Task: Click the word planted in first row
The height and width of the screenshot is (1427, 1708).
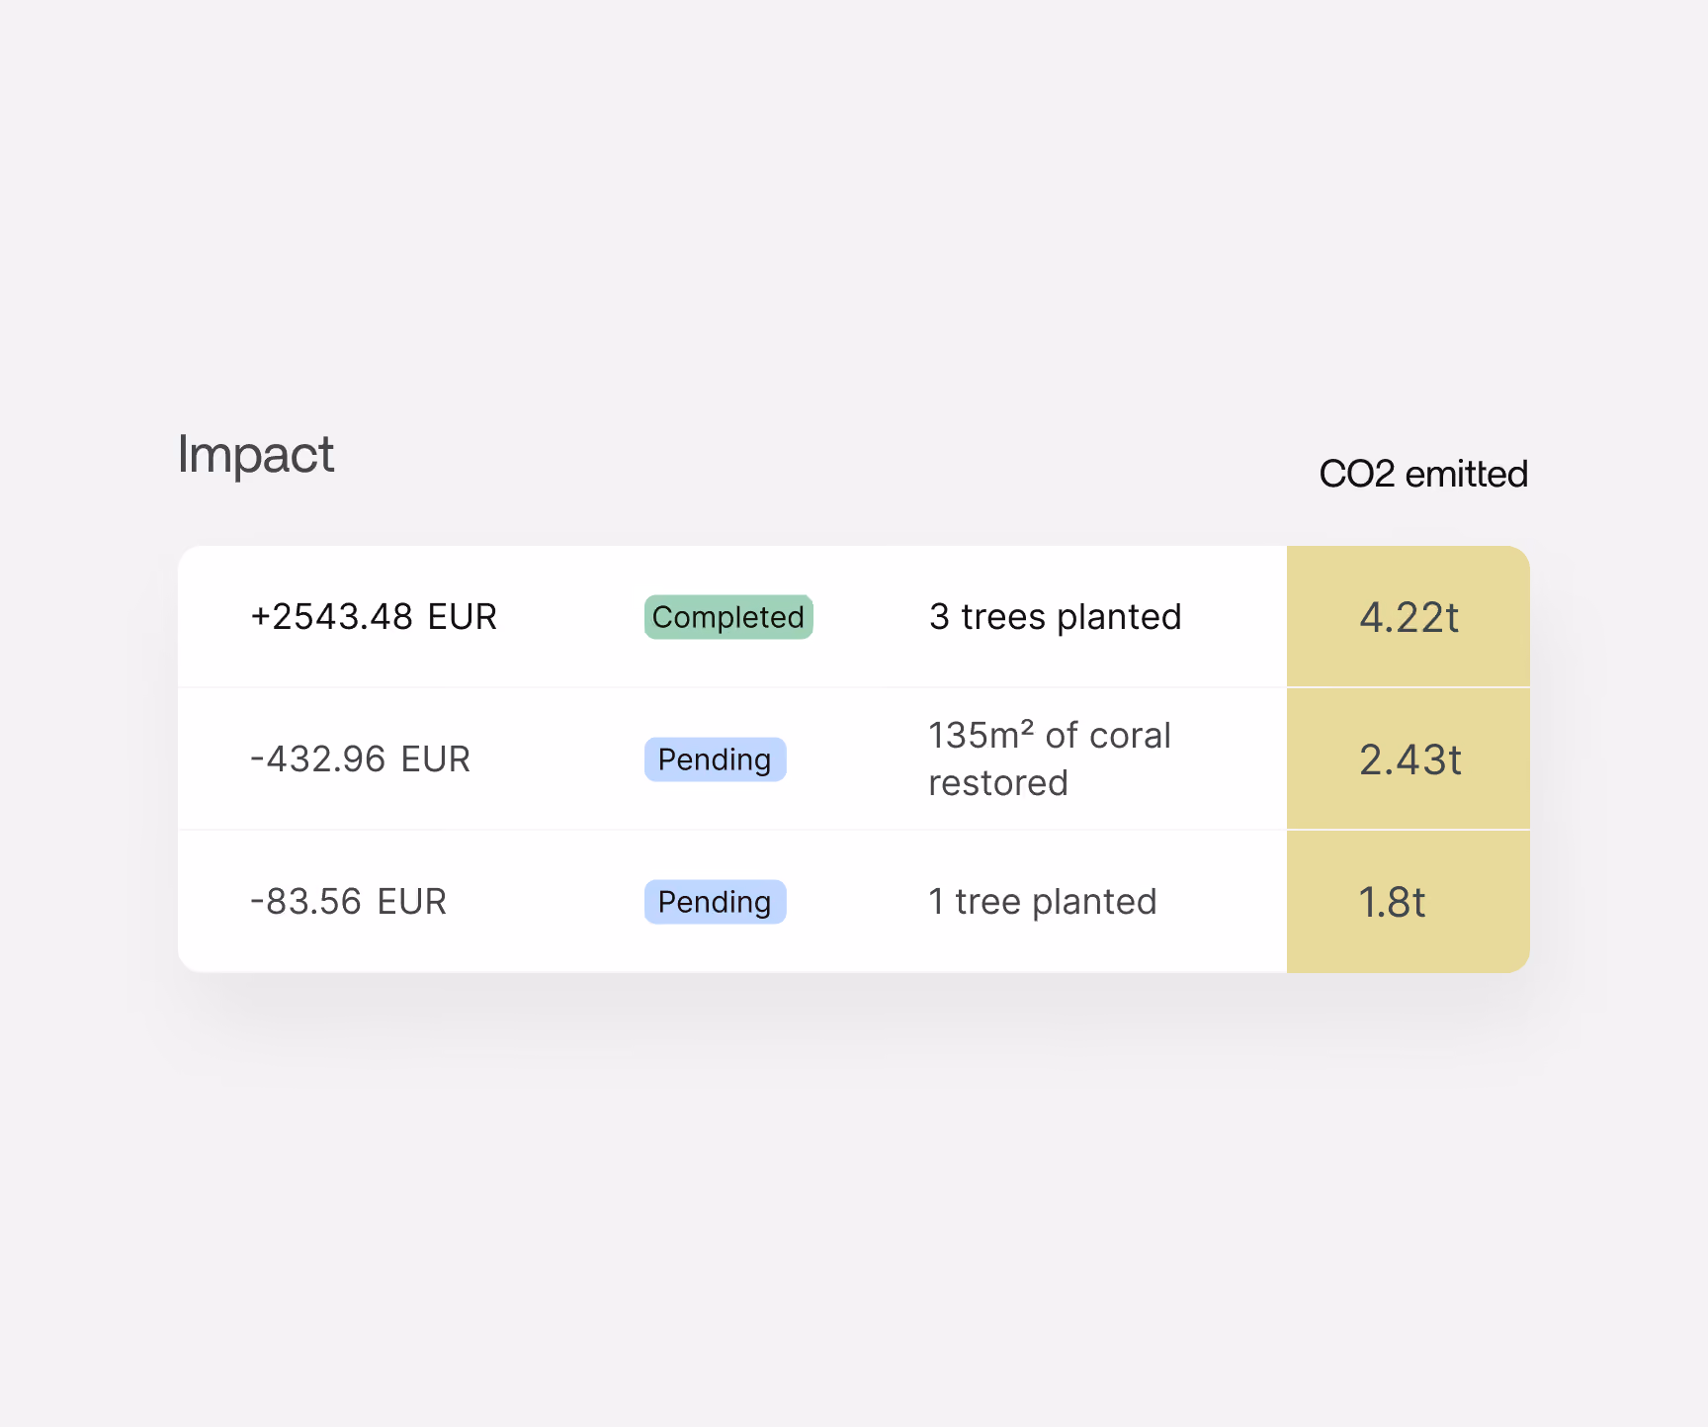Action: click(1119, 617)
